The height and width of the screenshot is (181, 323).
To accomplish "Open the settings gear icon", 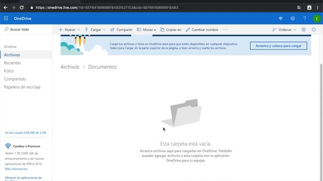I will tap(293, 19).
